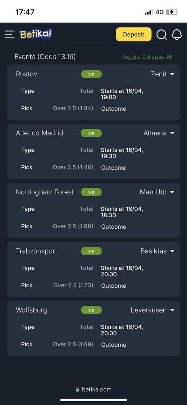This screenshot has width=187, height=405.
Task: Collapse the Wolfsburg vs Leverkusen arrow
Action: [172, 310]
